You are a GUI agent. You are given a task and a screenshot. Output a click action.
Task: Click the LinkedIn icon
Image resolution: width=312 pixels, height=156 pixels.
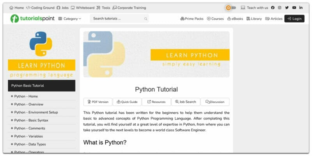point(301,8)
